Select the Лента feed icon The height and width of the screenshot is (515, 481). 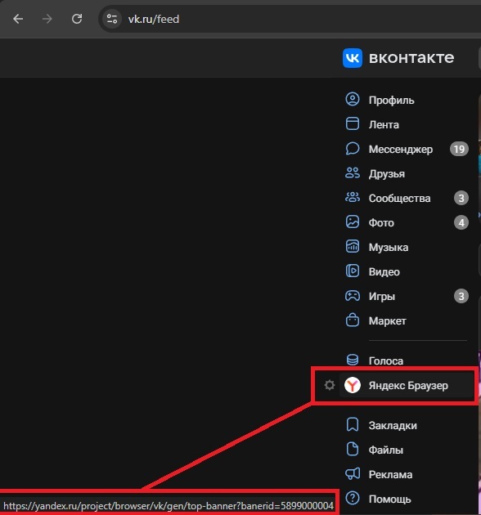click(x=353, y=123)
